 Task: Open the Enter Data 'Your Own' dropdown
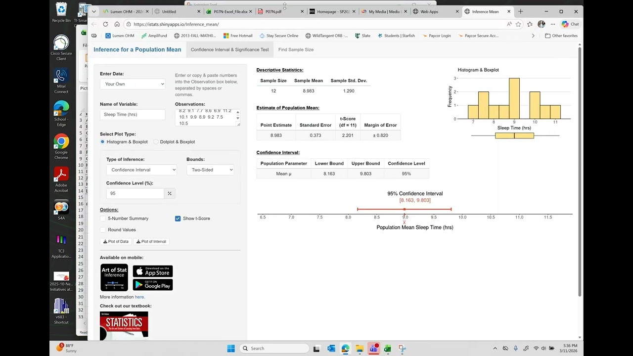tap(133, 84)
